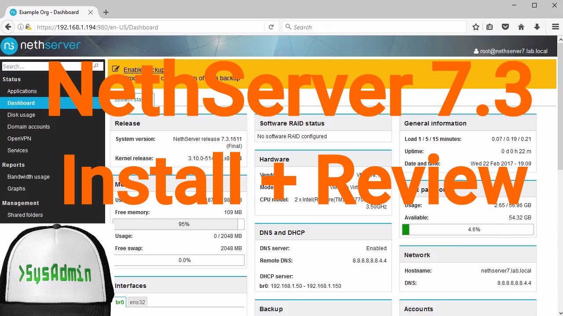Click the Network panel heading
Viewport: 563px width, 316px height.
tap(417, 255)
